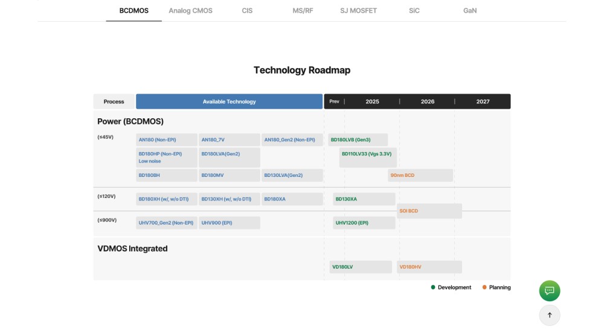Open the SiC tab
604x332 pixels.
[414, 11]
